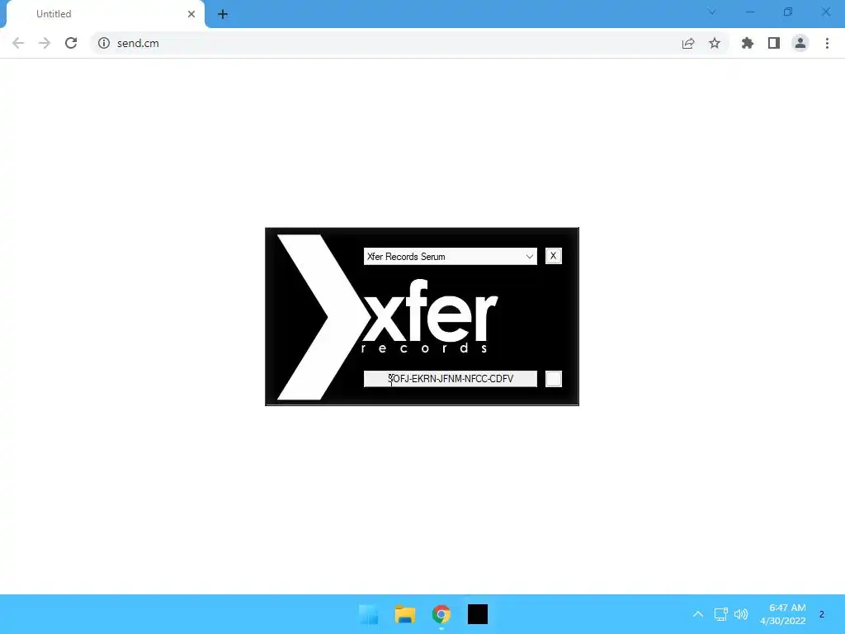Screen dimensions: 845x634
Task: Open the Chrome profile avatar
Action: pos(800,43)
